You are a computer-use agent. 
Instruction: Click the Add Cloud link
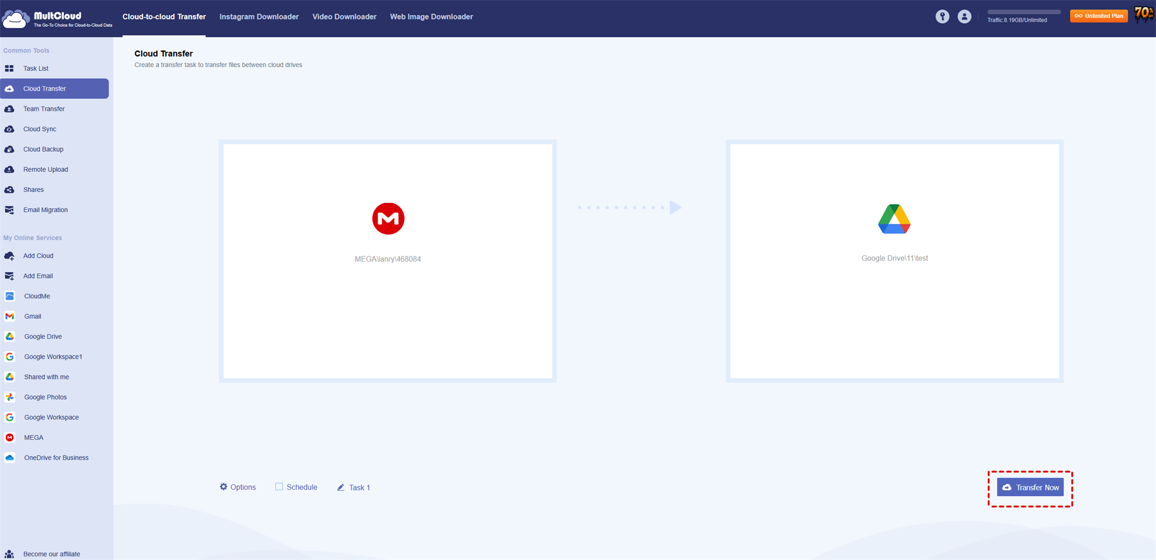(38, 256)
